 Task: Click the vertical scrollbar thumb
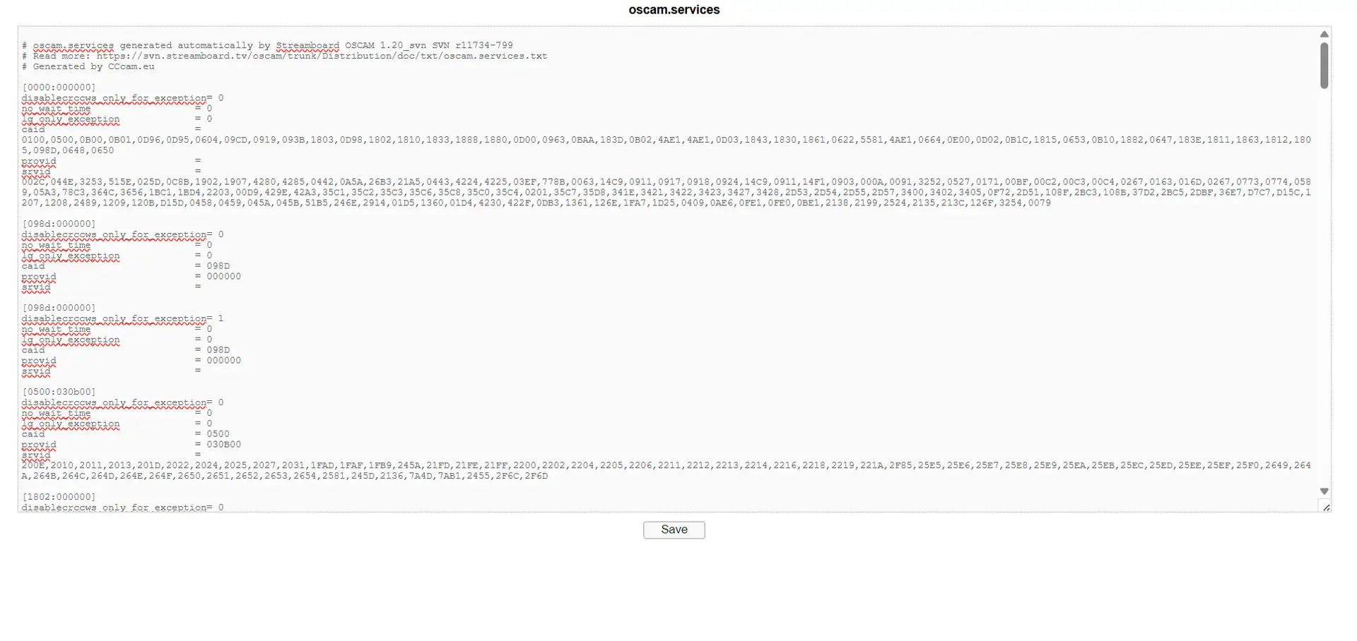[1324, 65]
